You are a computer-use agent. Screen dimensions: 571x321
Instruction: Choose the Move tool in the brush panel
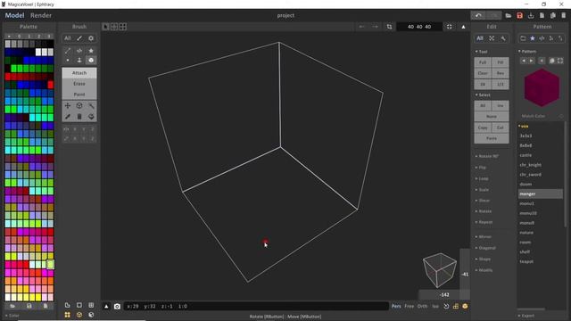pyautogui.click(x=68, y=105)
